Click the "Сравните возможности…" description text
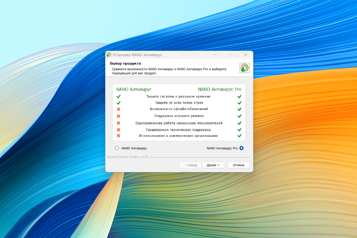Viewport: 357px width, 238px height. (x=169, y=71)
